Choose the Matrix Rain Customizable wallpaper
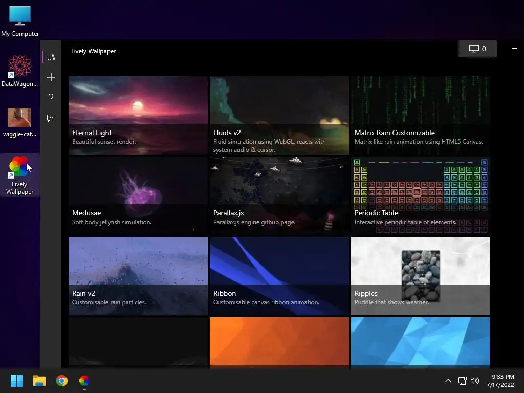 [421, 115]
